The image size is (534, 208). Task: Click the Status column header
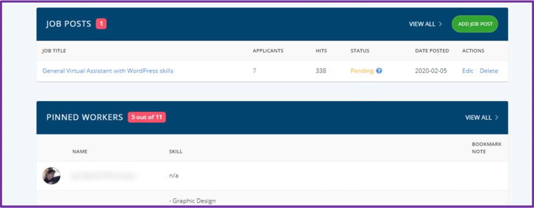pyautogui.click(x=360, y=51)
